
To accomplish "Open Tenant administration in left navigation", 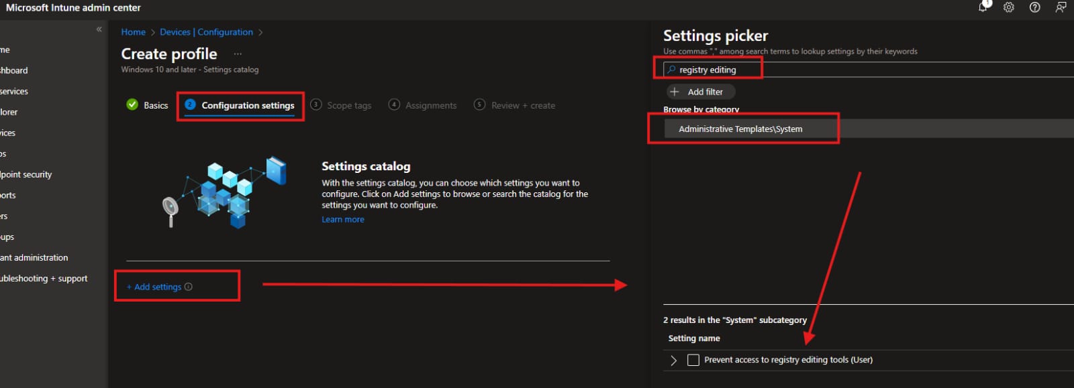I will pos(34,257).
